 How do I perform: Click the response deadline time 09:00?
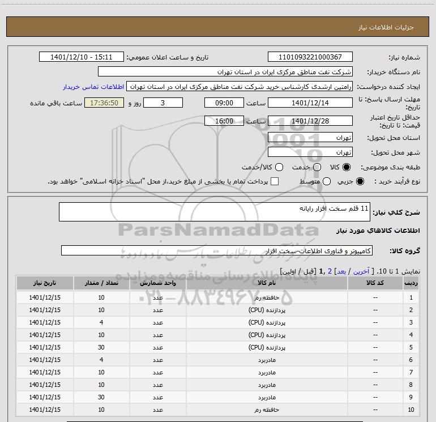(x=224, y=103)
